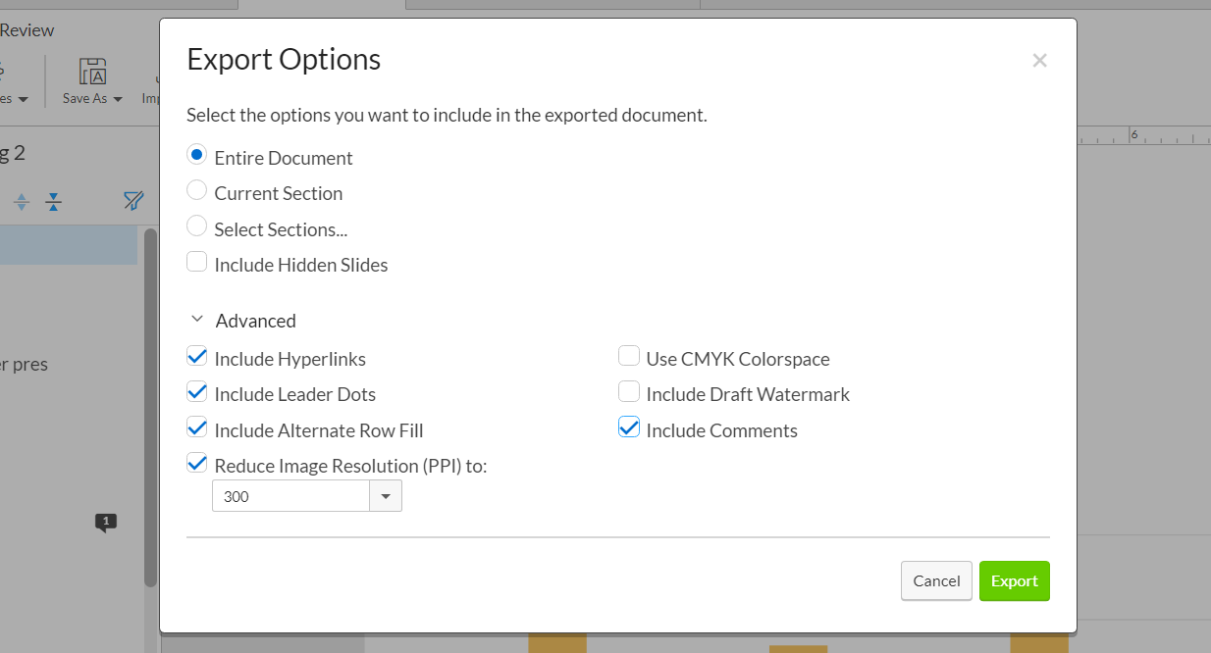The width and height of the screenshot is (1211, 653).
Task: Click the left panel vertical scrollbar
Action: tap(150, 407)
